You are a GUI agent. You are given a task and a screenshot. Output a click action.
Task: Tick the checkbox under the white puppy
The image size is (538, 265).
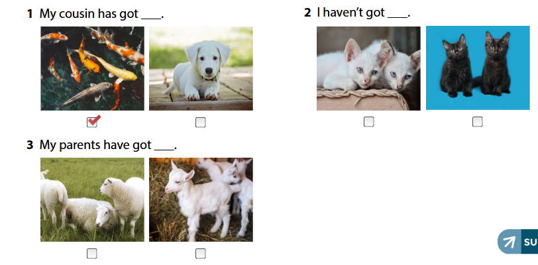coord(201,122)
